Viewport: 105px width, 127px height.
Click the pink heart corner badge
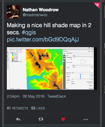(97, 5)
